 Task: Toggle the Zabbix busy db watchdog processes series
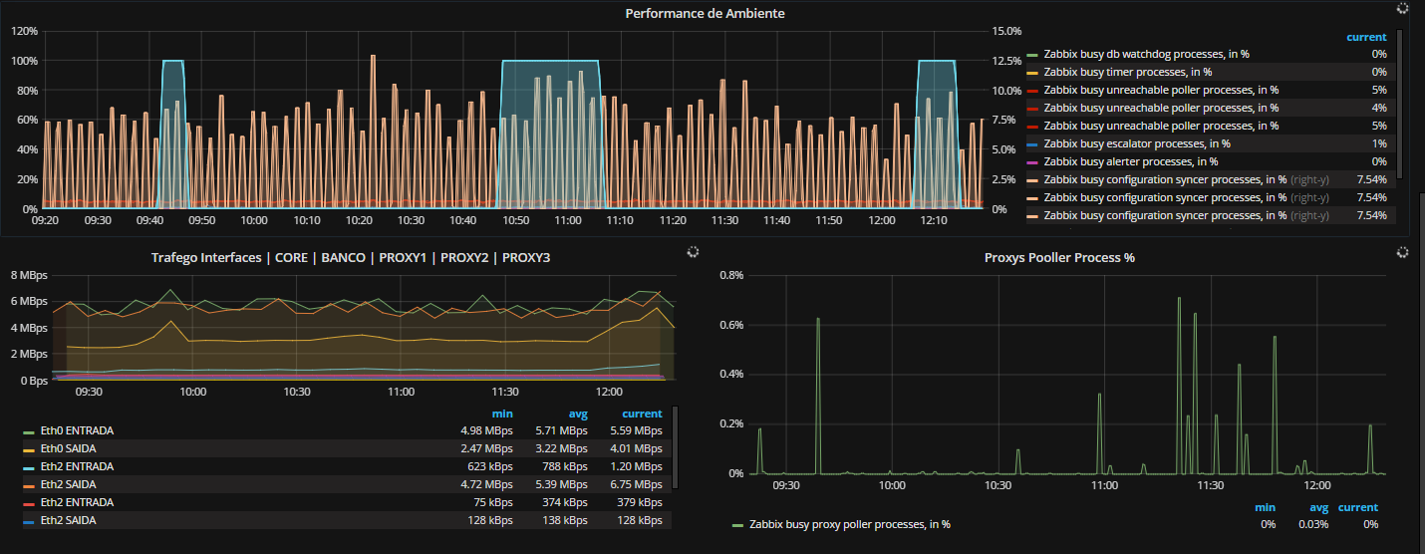(x=1146, y=54)
